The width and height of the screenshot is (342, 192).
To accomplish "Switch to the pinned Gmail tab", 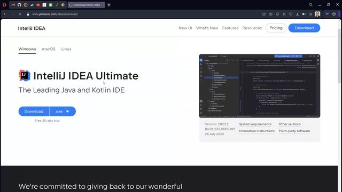I will pos(13,5).
